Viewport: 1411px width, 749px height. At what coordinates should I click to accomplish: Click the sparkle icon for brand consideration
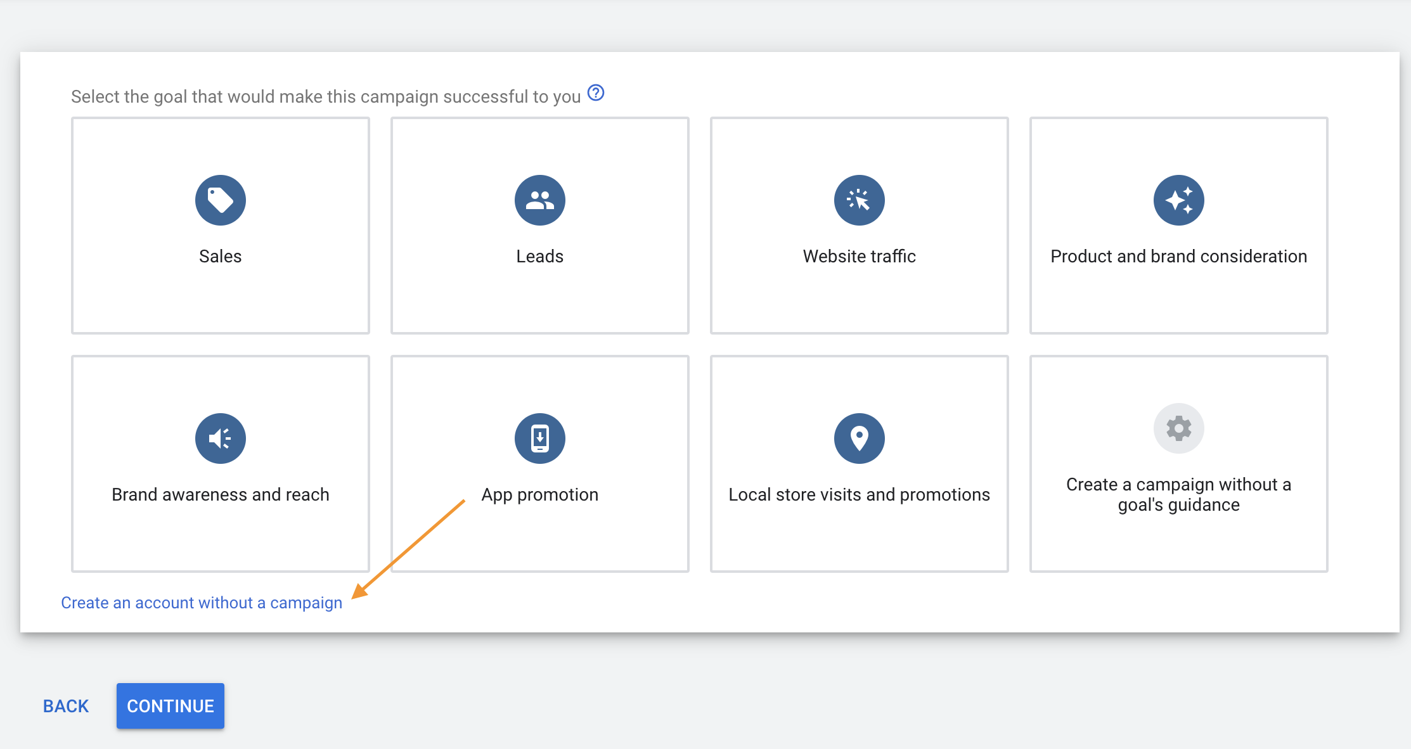pos(1178,200)
